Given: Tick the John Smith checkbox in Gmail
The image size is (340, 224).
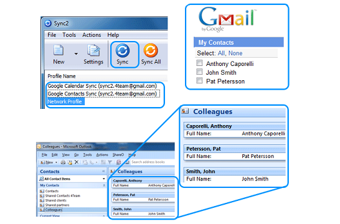Looking at the screenshot, I should (199, 72).
